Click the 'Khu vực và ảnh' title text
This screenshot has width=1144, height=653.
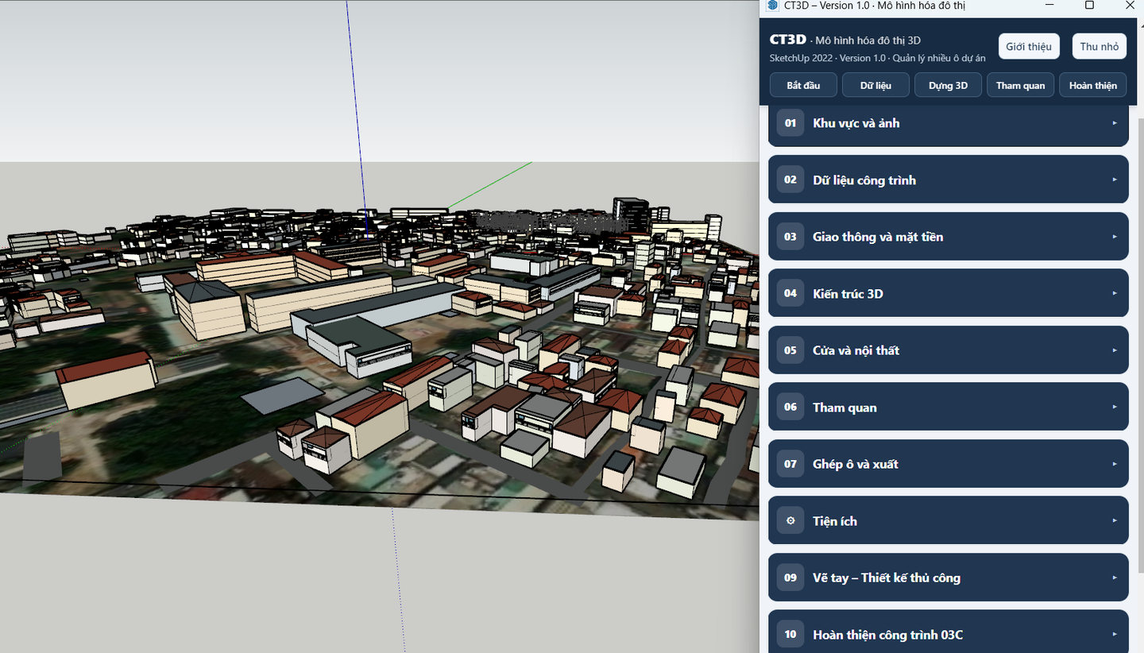tap(856, 123)
